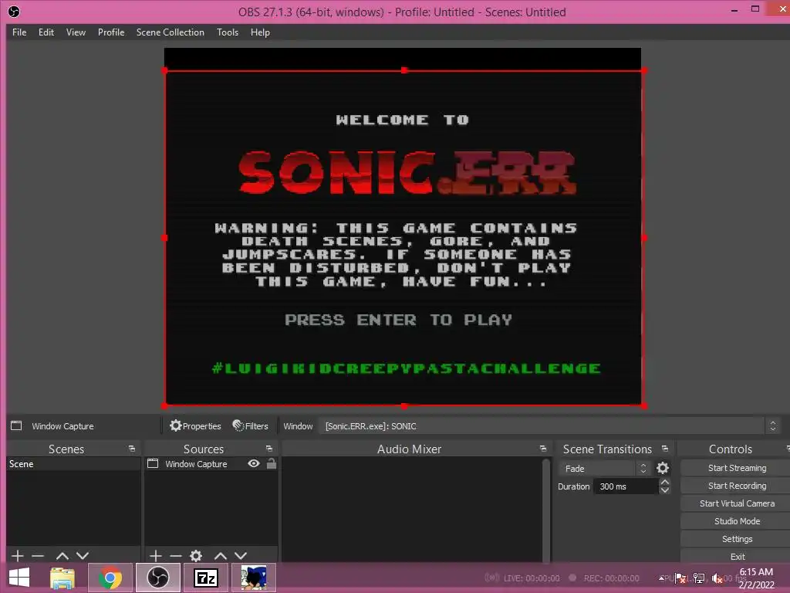Click Start Recording
Viewport: 790px width, 593px height.
pos(737,486)
